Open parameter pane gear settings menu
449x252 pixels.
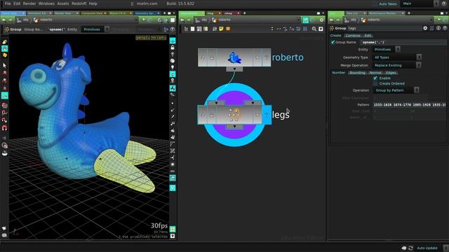425,28
